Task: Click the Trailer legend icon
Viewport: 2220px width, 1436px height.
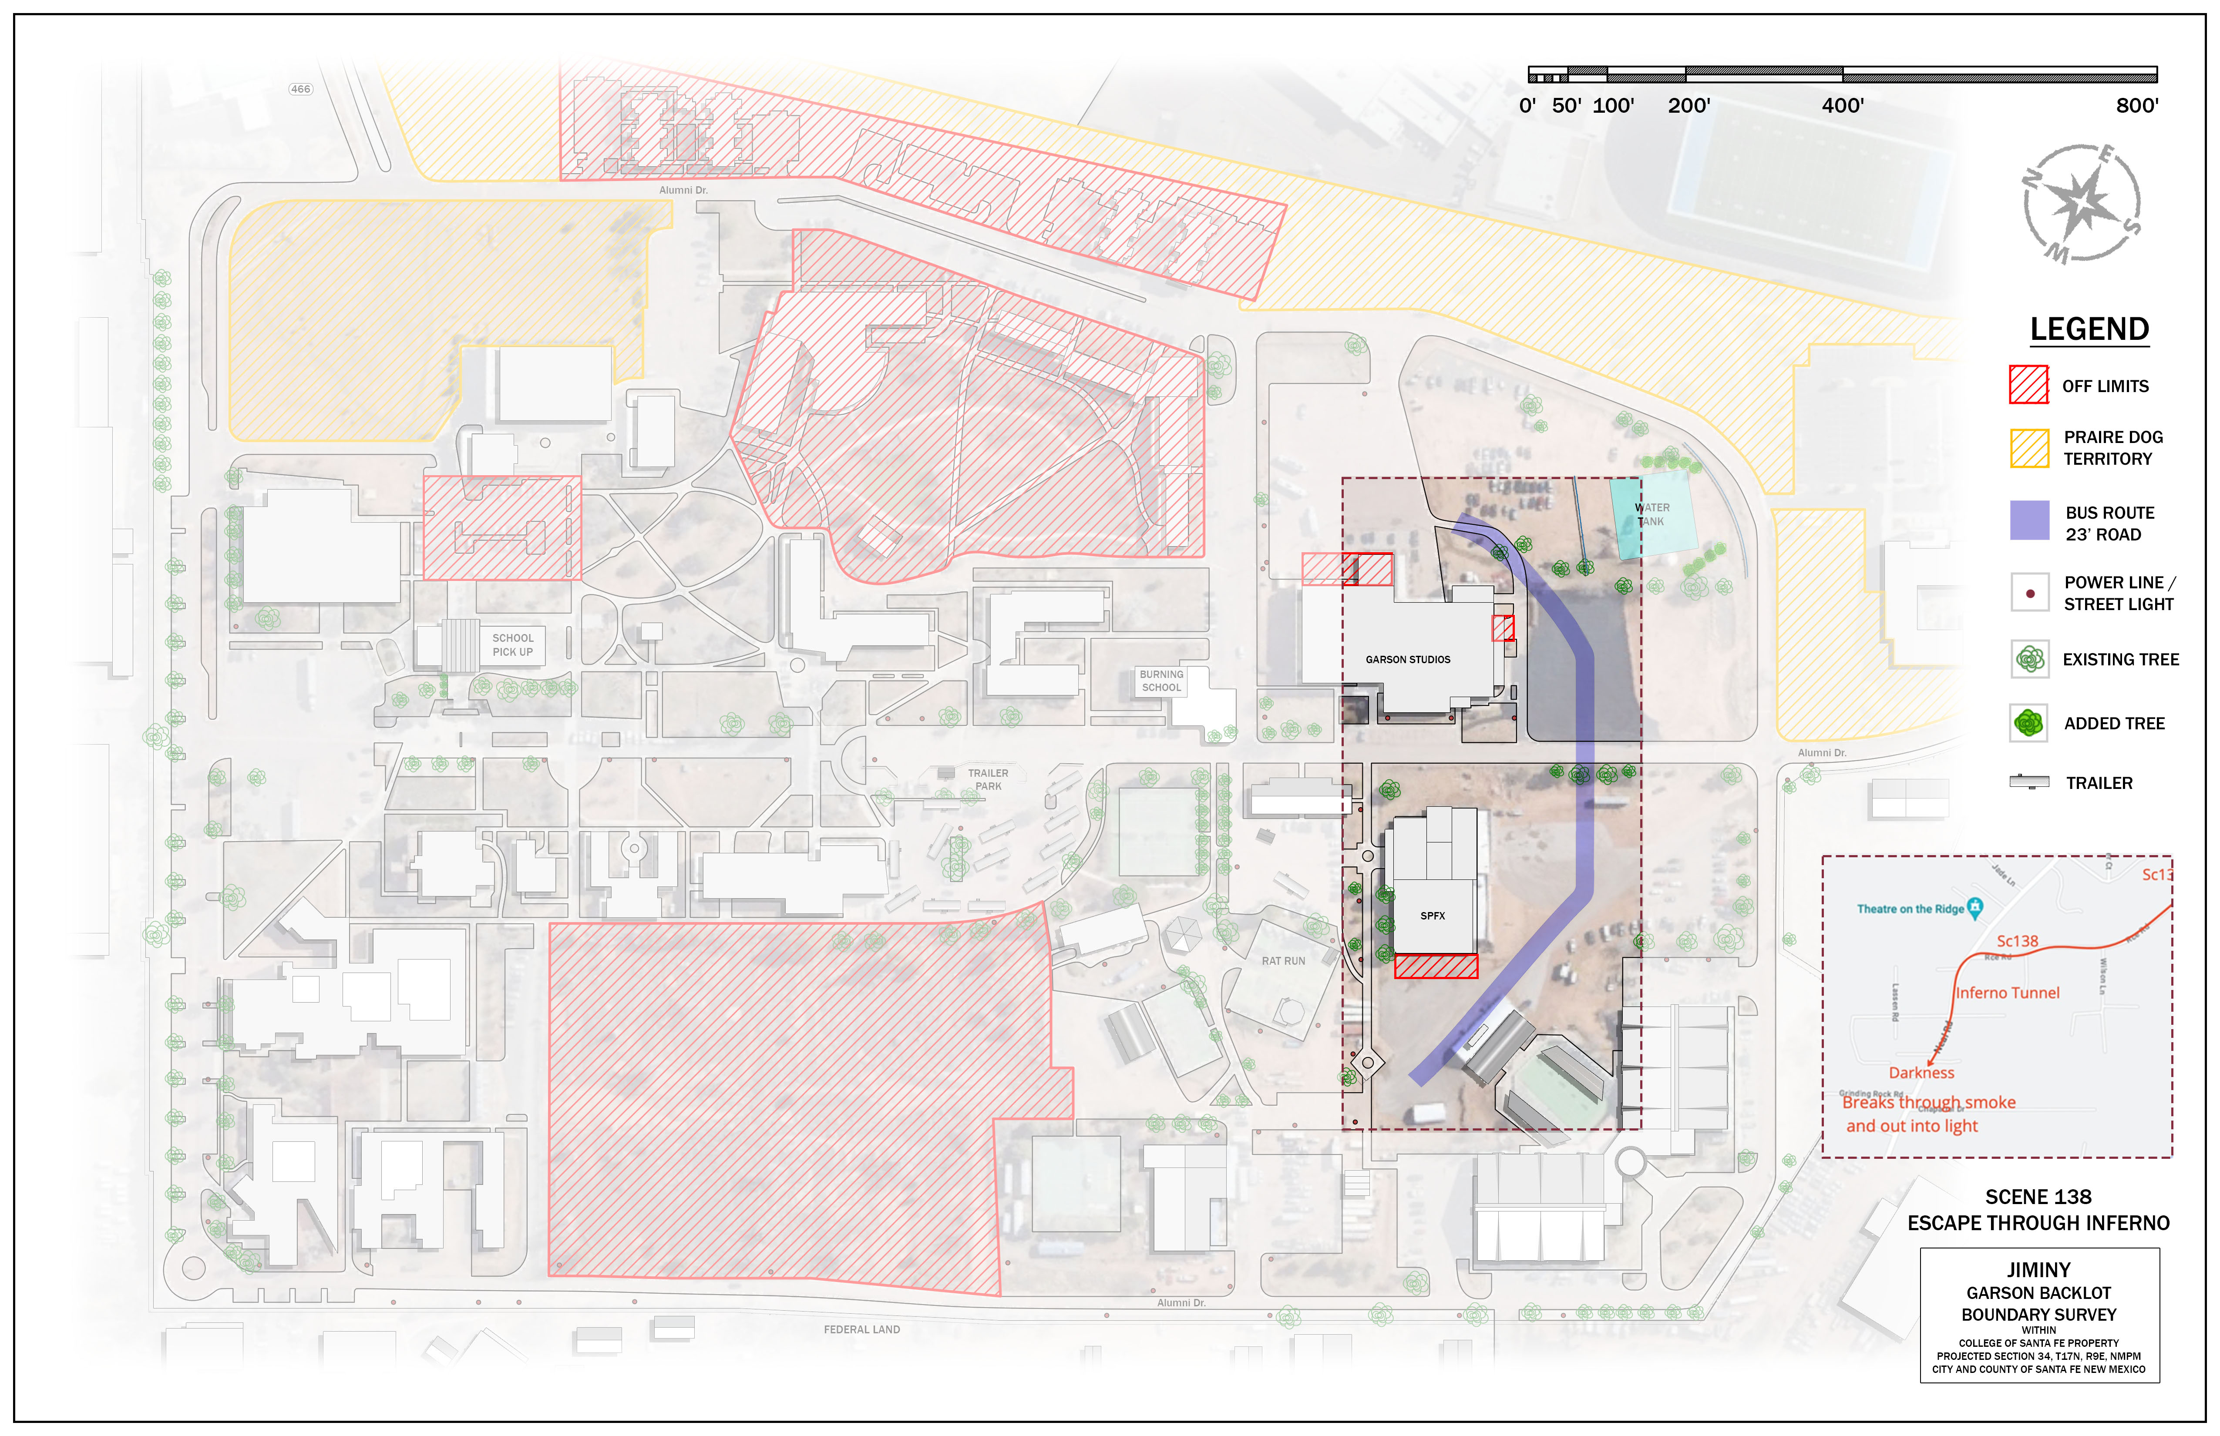Action: tap(2029, 782)
